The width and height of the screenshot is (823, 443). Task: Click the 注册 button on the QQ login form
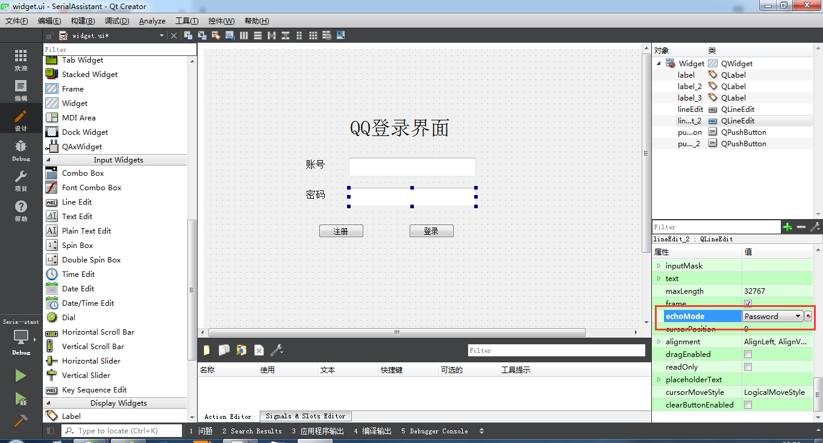click(x=341, y=231)
